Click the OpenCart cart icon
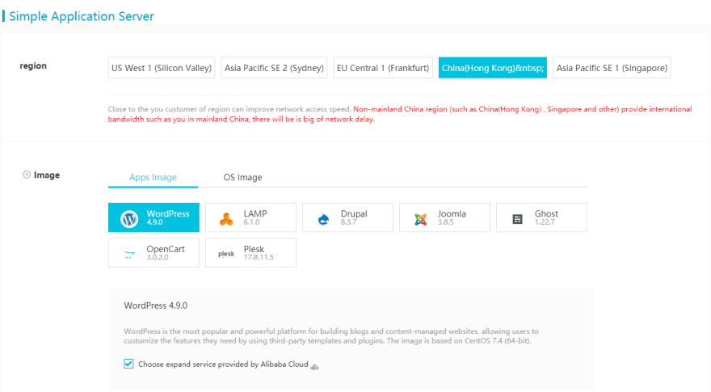This screenshot has width=711, height=392. pyautogui.click(x=130, y=255)
